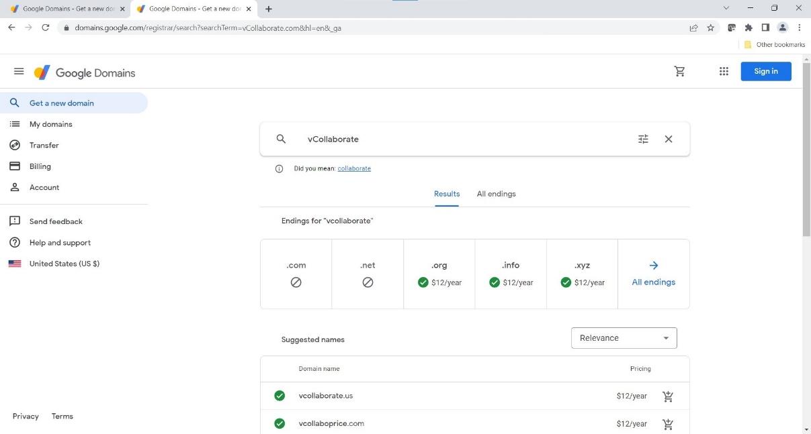The width and height of the screenshot is (811, 434).
Task: Click the Sign in button
Action: tap(766, 71)
